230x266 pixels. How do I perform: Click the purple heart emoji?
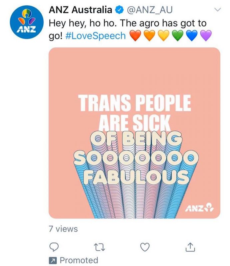[x=206, y=36]
